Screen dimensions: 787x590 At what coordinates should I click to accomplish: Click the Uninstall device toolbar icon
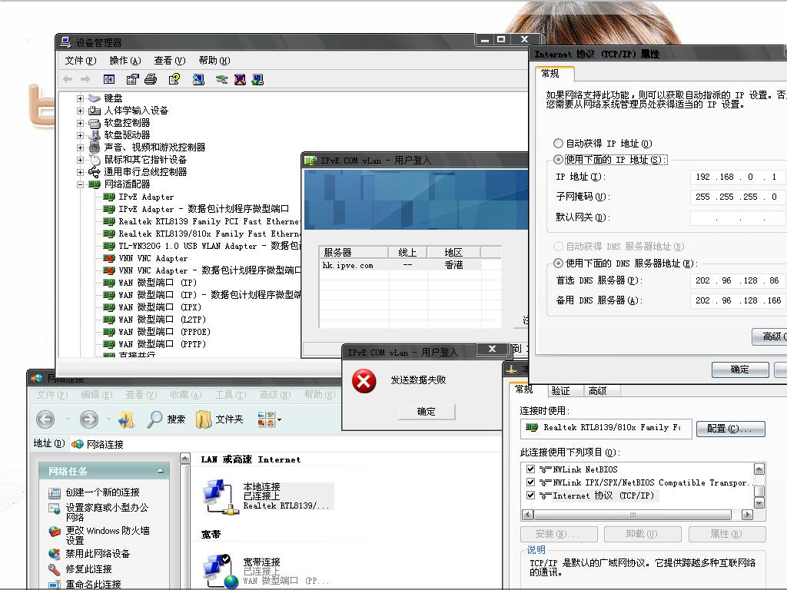240,79
